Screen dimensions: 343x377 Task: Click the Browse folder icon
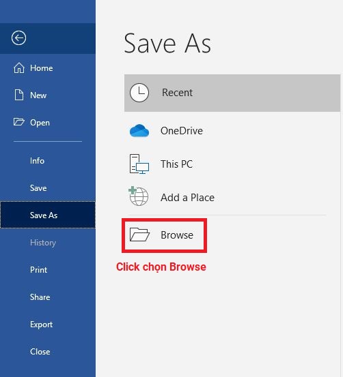coord(139,235)
